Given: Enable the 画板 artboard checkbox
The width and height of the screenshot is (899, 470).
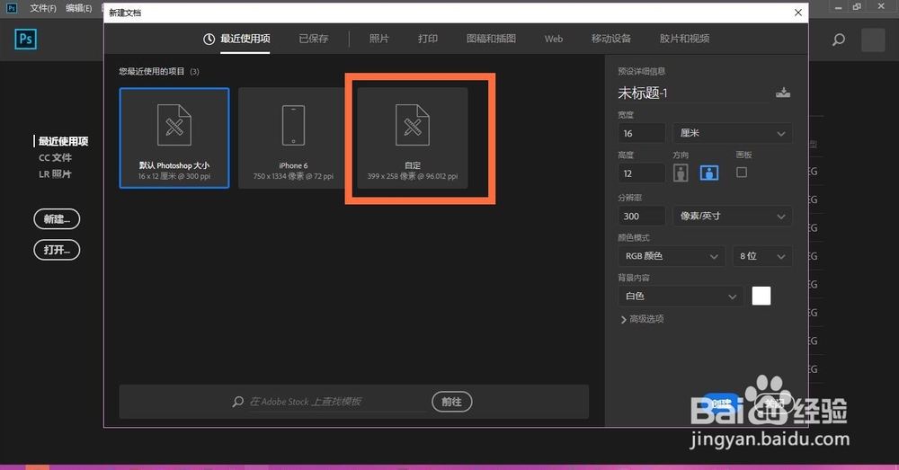Looking at the screenshot, I should pyautogui.click(x=742, y=172).
